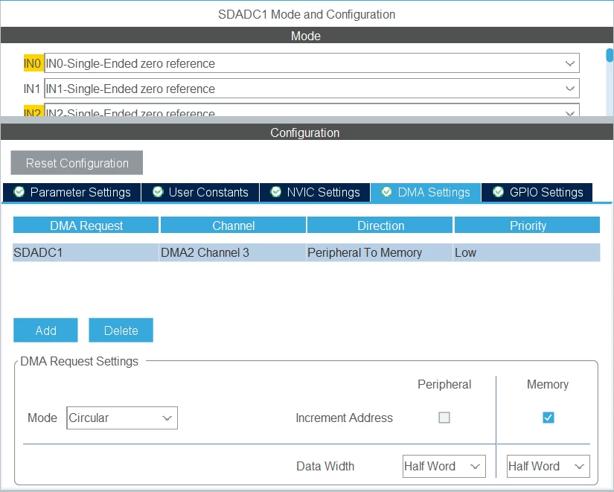Uncheck Memory increment address checkbox
Screen dimensions: 614x492
click(x=549, y=418)
